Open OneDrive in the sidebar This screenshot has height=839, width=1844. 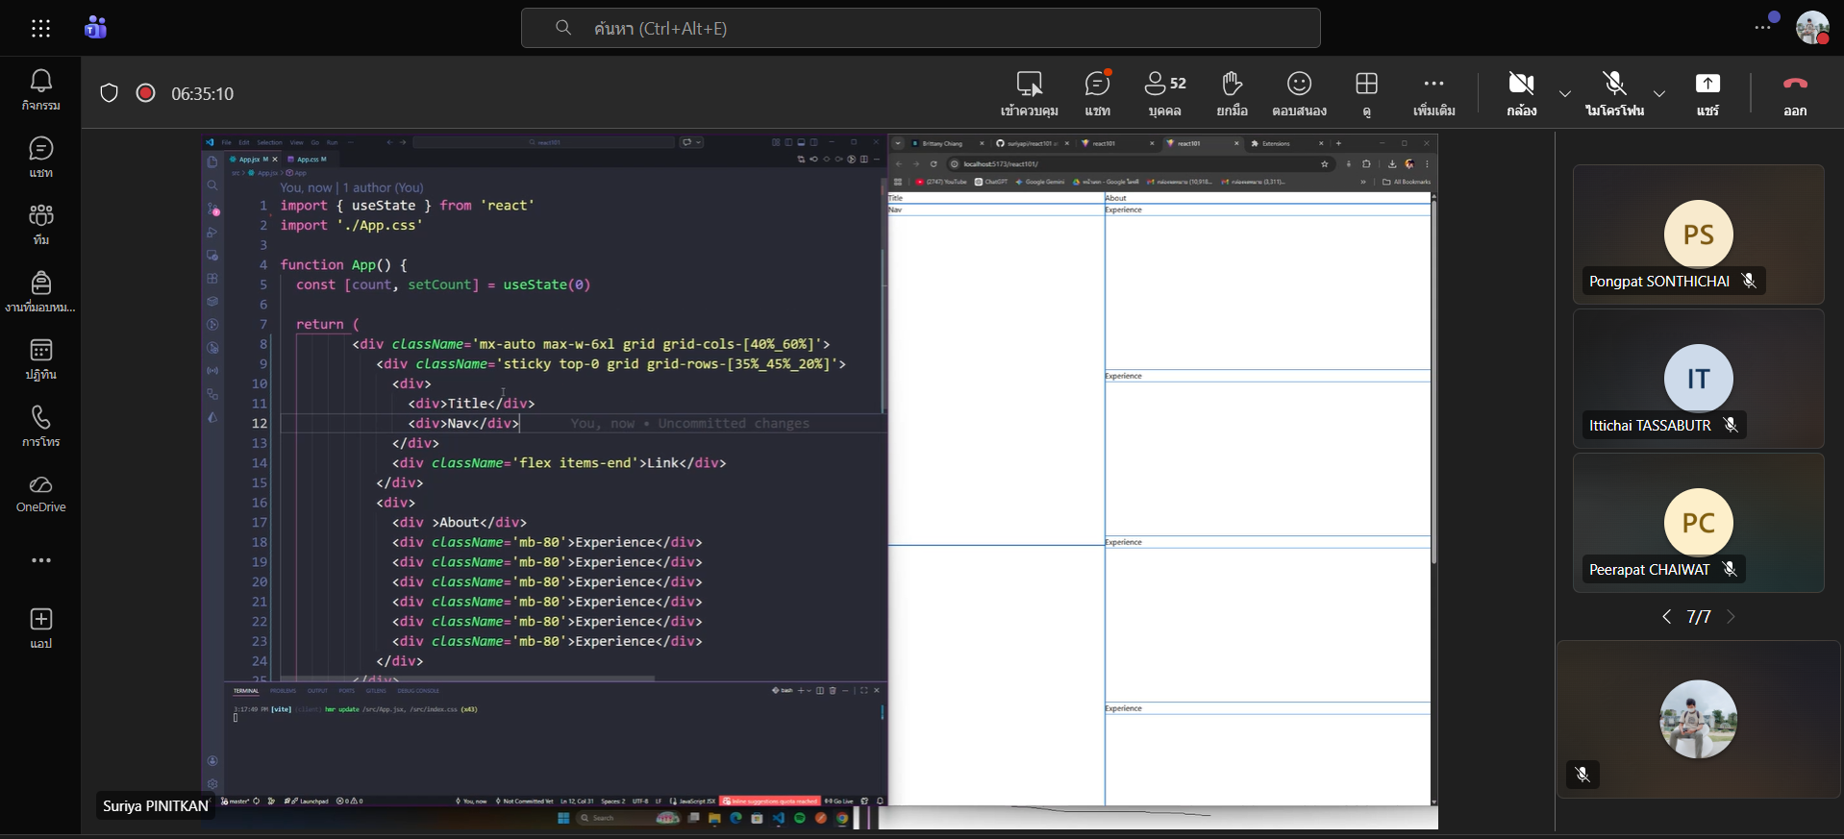click(40, 493)
